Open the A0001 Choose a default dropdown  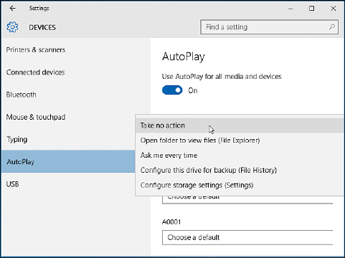[247, 237]
